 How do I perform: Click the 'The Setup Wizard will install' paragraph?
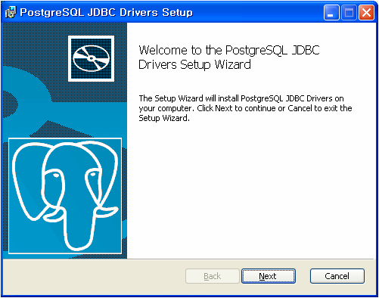coord(245,108)
